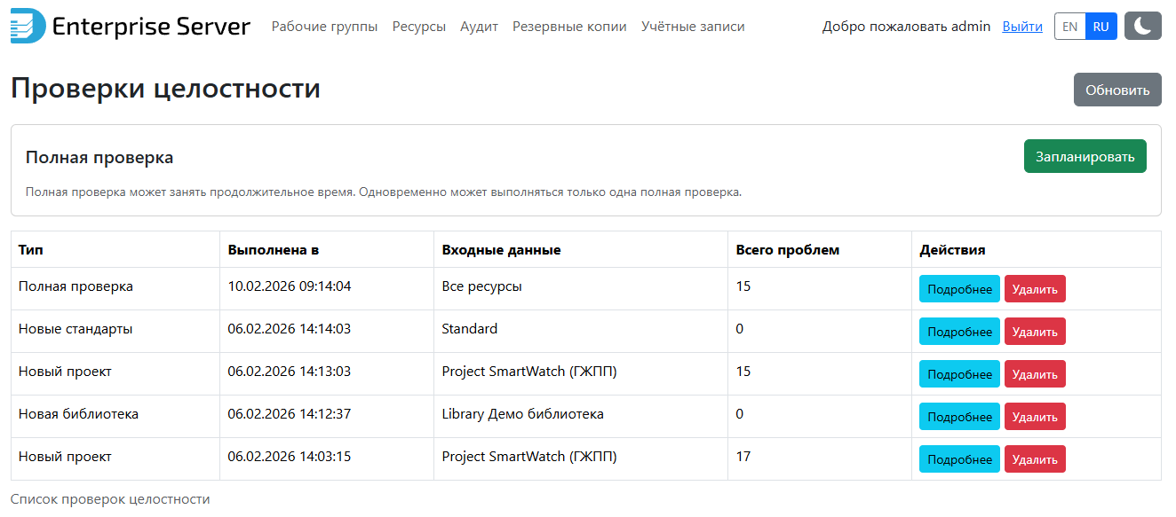Delete the Полная проверка check entry
Screen dimensions: 1176x517
[1035, 289]
